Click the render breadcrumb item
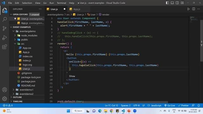 (104, 15)
